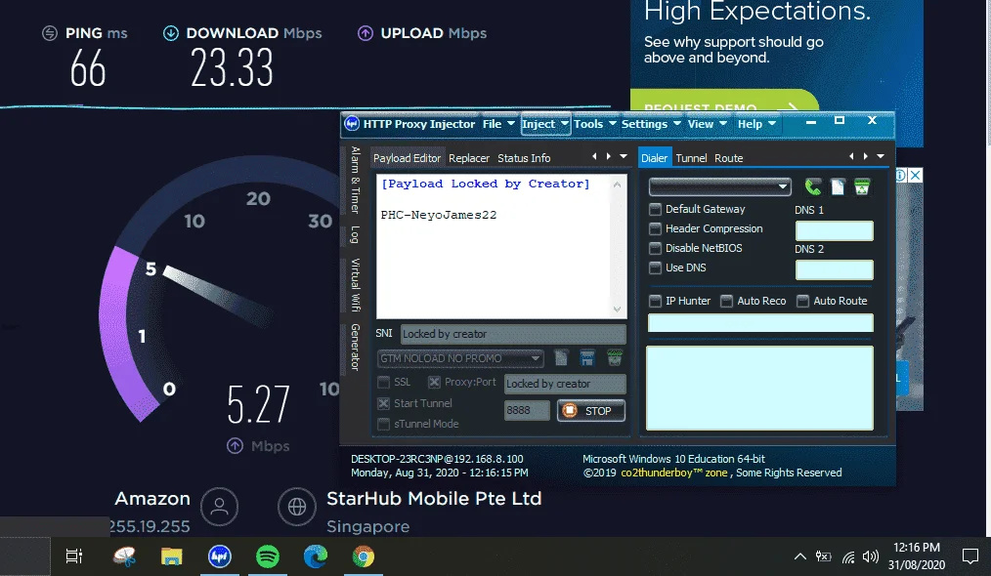Click the 8888 port field
This screenshot has width=991, height=576.
[527, 411]
